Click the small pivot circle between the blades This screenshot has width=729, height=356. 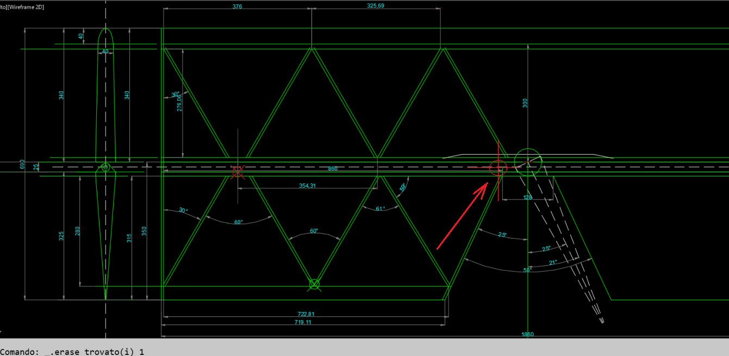(x=105, y=167)
